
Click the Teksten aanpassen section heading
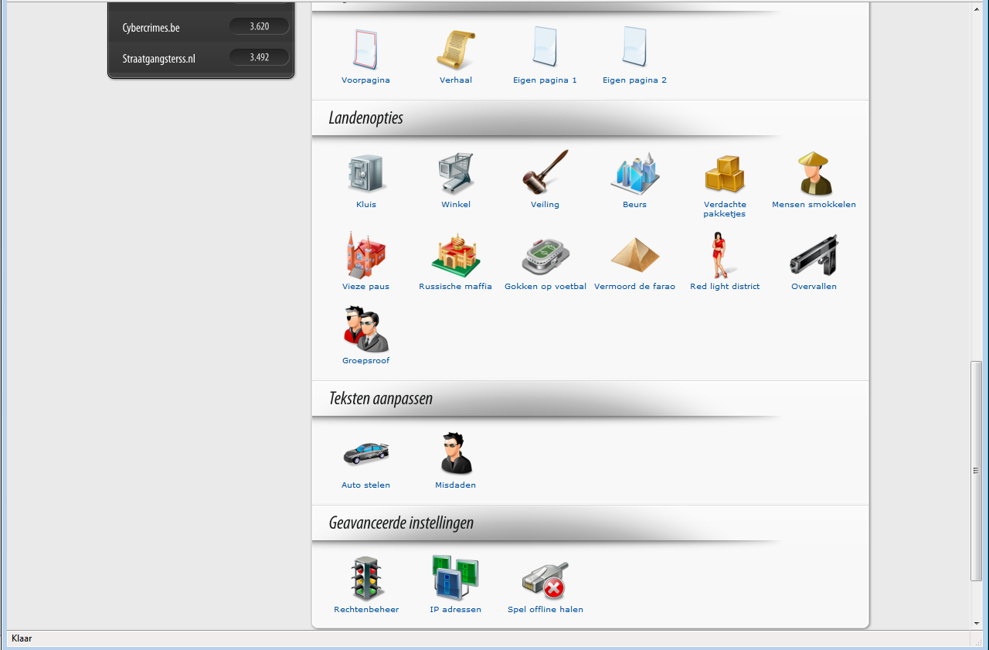pyautogui.click(x=380, y=399)
